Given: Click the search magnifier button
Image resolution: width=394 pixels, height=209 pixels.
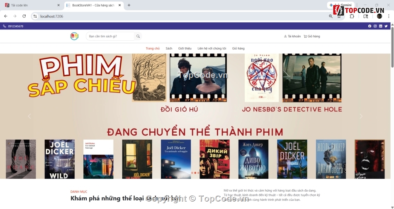Looking at the screenshot, I should 138,36.
